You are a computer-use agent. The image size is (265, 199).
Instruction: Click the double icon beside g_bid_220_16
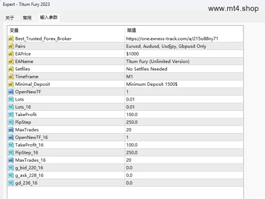tap(11, 167)
